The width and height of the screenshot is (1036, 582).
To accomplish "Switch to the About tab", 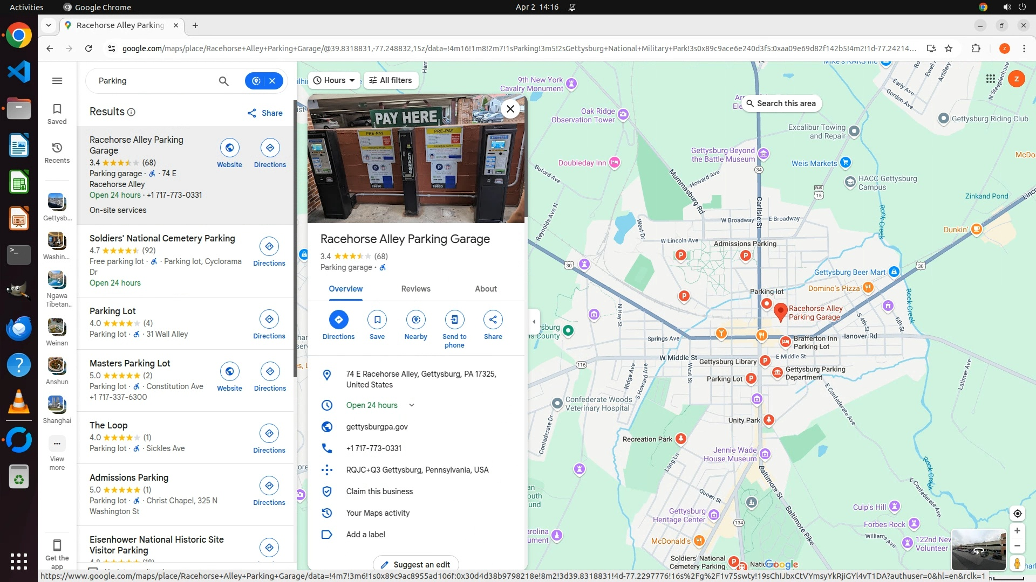I will coord(486,289).
